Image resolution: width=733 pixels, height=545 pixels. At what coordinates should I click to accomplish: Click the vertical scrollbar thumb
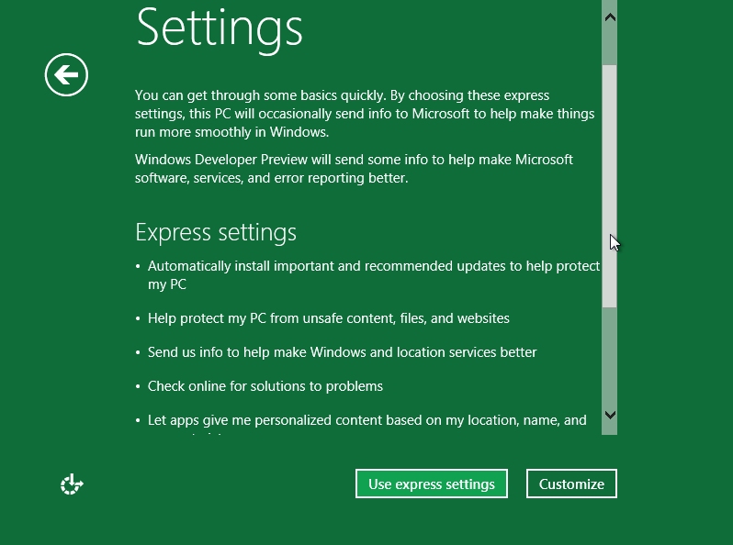(610, 186)
